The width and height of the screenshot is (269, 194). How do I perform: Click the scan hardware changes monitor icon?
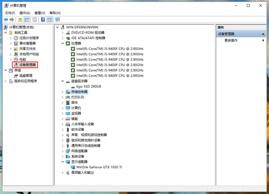[58, 19]
